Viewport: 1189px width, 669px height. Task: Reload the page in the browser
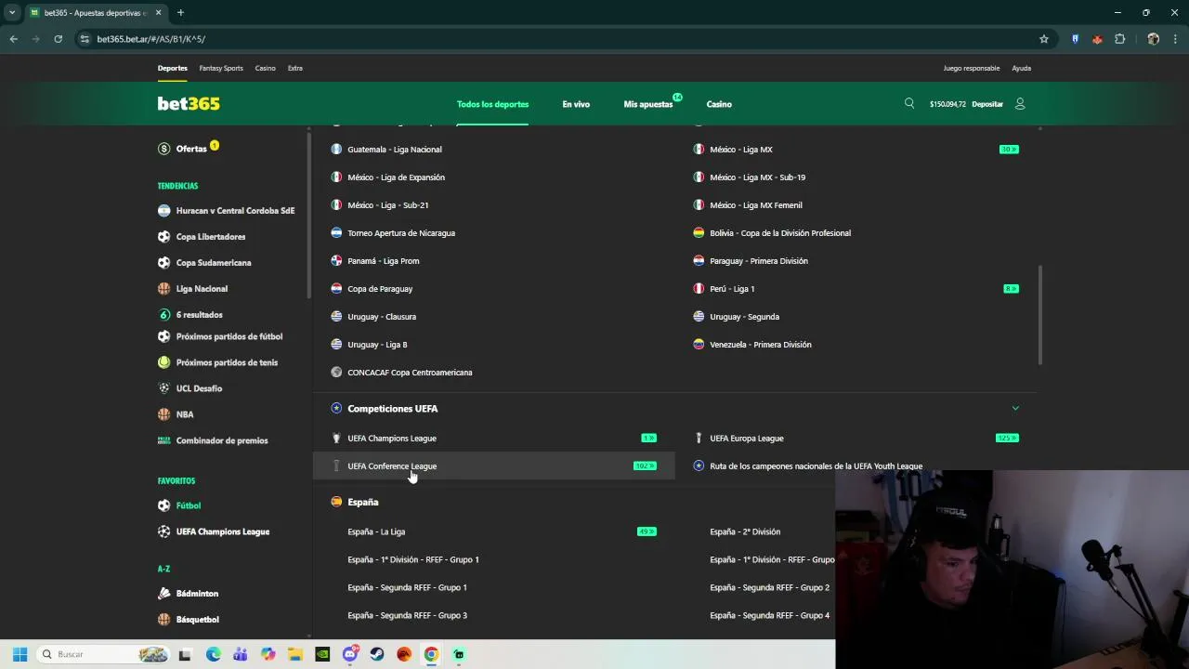pyautogui.click(x=59, y=39)
